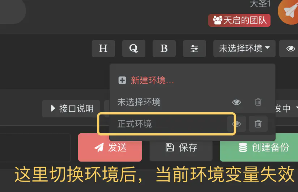The width and height of the screenshot is (298, 192).
Task: Click the trash icon beside 未选择环境
Action: (x=258, y=102)
